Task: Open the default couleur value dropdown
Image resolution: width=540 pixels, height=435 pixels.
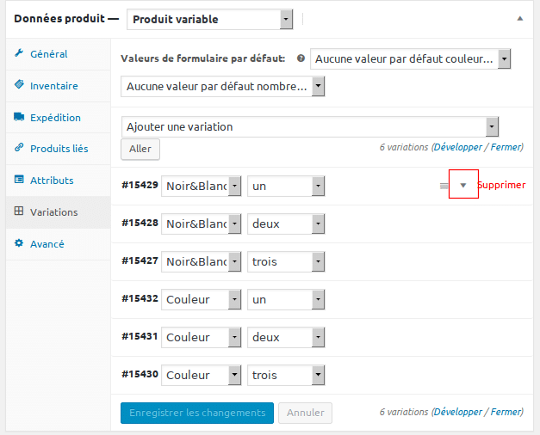Action: click(410, 58)
